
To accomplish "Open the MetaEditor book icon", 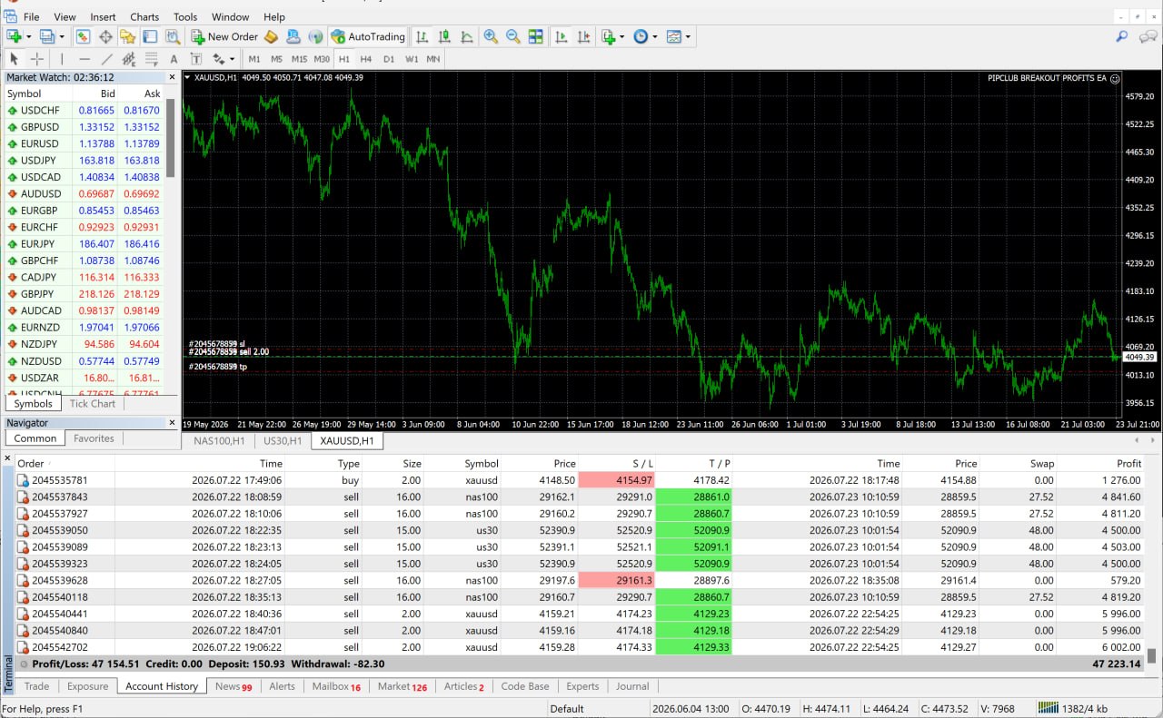I will pos(270,36).
